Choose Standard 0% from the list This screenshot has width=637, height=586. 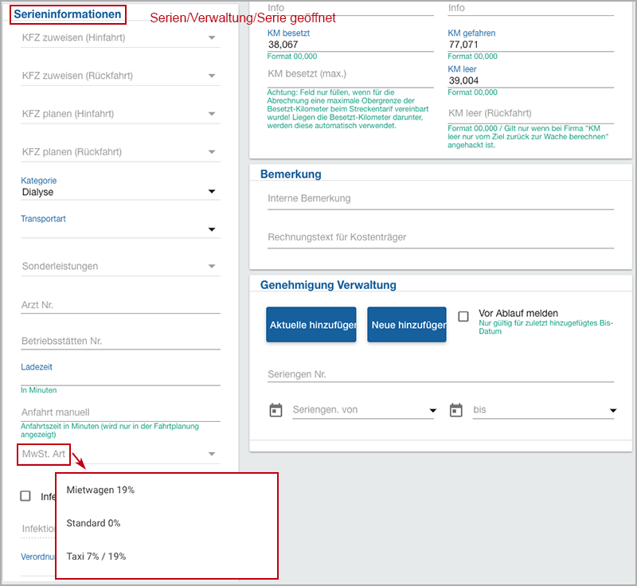[93, 523]
